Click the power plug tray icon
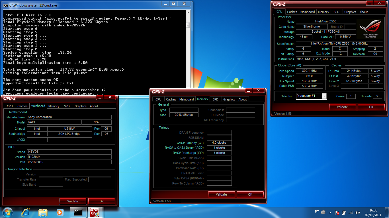This screenshot has height=218, width=389. [344, 212]
